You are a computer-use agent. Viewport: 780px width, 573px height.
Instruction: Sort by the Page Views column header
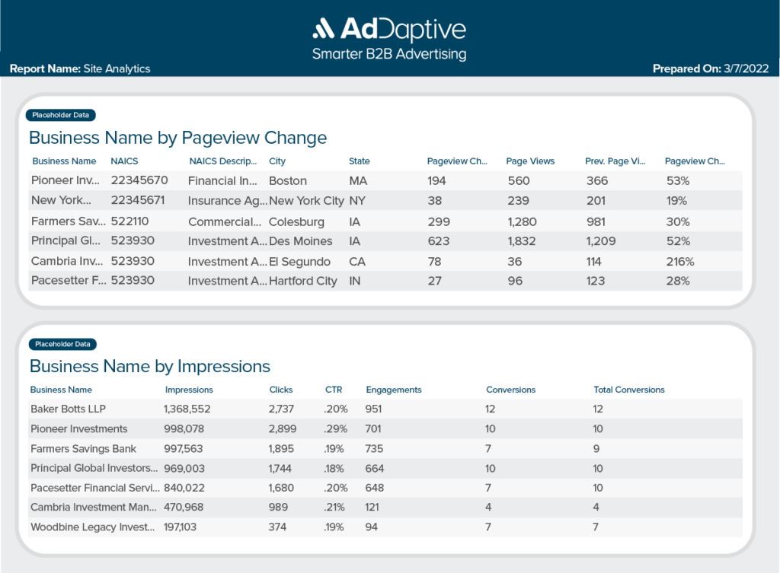(x=530, y=161)
